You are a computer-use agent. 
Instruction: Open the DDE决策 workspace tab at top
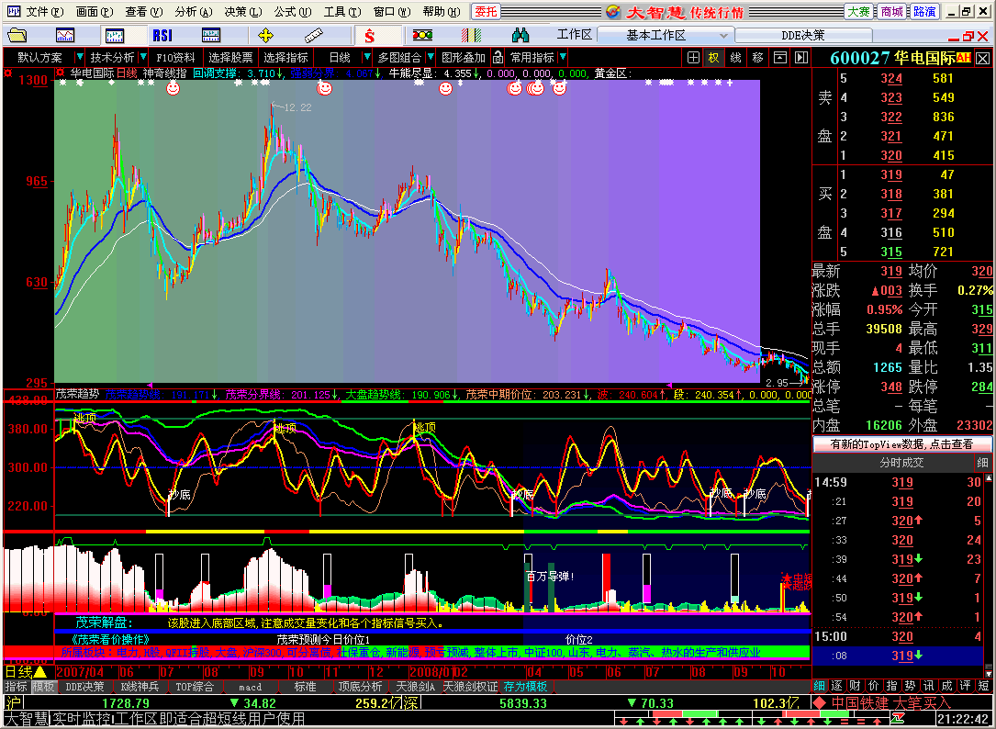tap(803, 36)
